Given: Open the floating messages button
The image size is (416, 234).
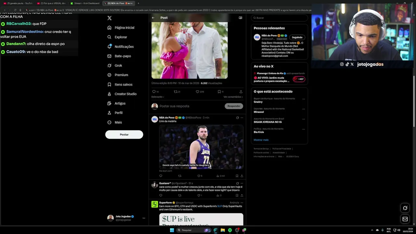Looking at the screenshot, I should pyautogui.click(x=405, y=219).
